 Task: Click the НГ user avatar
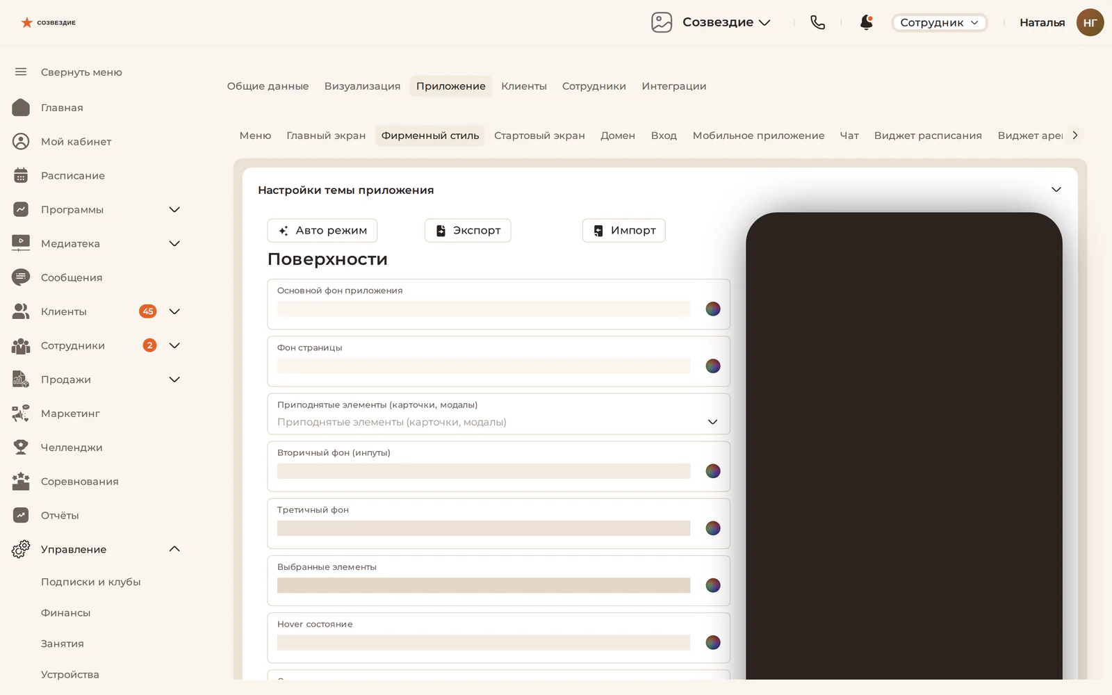[1090, 22]
